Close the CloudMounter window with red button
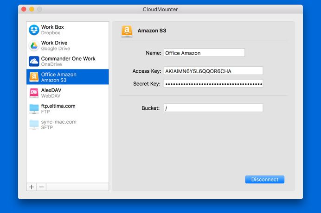 24,9
